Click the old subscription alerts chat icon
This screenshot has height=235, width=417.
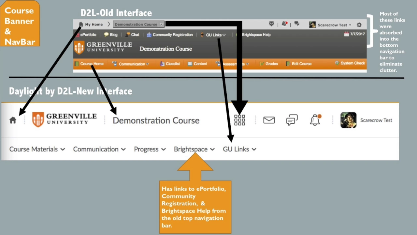297,24
